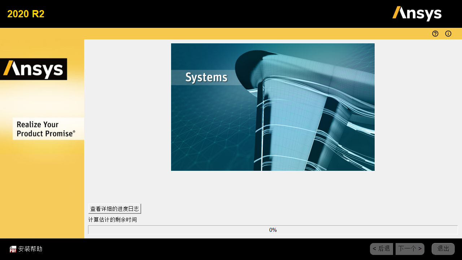This screenshot has height=260, width=462.
Task: Click the 2020 R2 version title
Action: coord(26,14)
